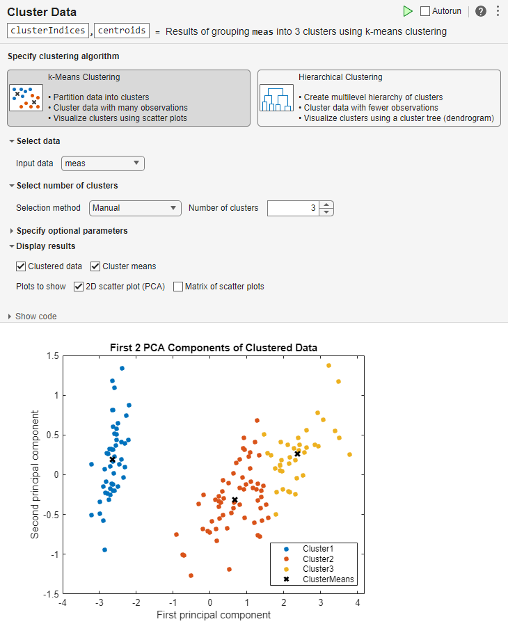Uncheck the 2D scatter plot (PCA) option

click(79, 286)
